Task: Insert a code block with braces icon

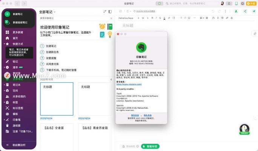Action: click(x=174, y=18)
